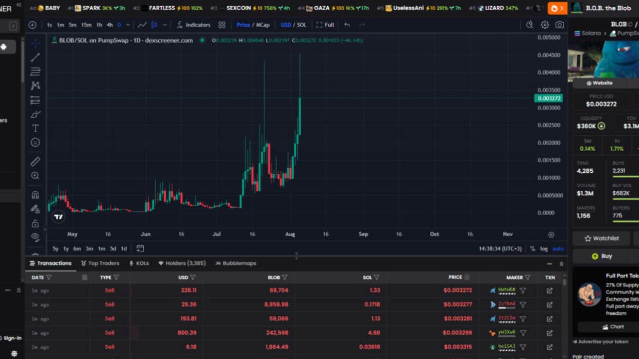Click the add symbol compare plus icon

(x=32, y=25)
